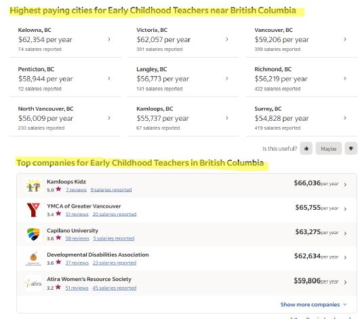Select the Penticton, BC salary card

pyautogui.click(x=65, y=79)
